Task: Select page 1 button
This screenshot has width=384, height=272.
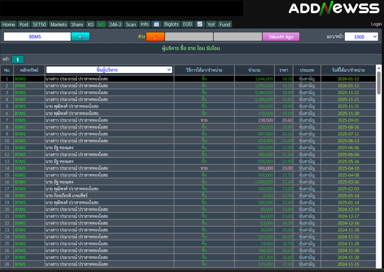Action: coord(17,59)
